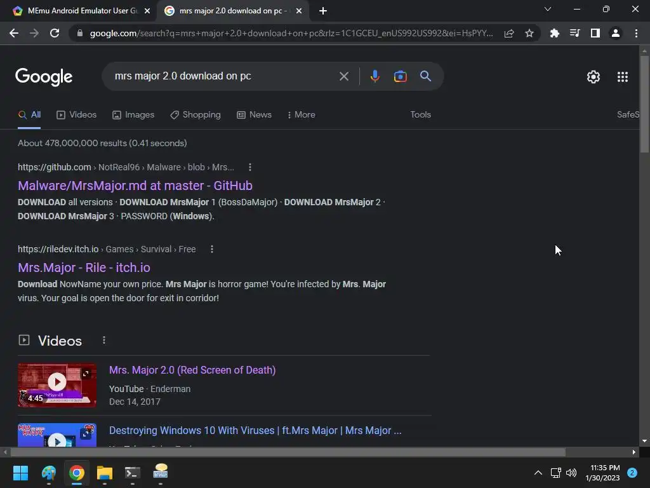This screenshot has height=488, width=650.
Task: Open the Chrome profile menu
Action: 616,33
